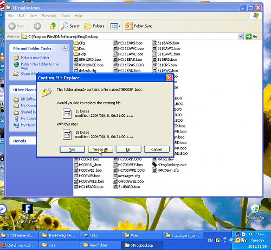Cancel the file replace dialog
This screenshot has height=250, width=271.
tap(157, 149)
